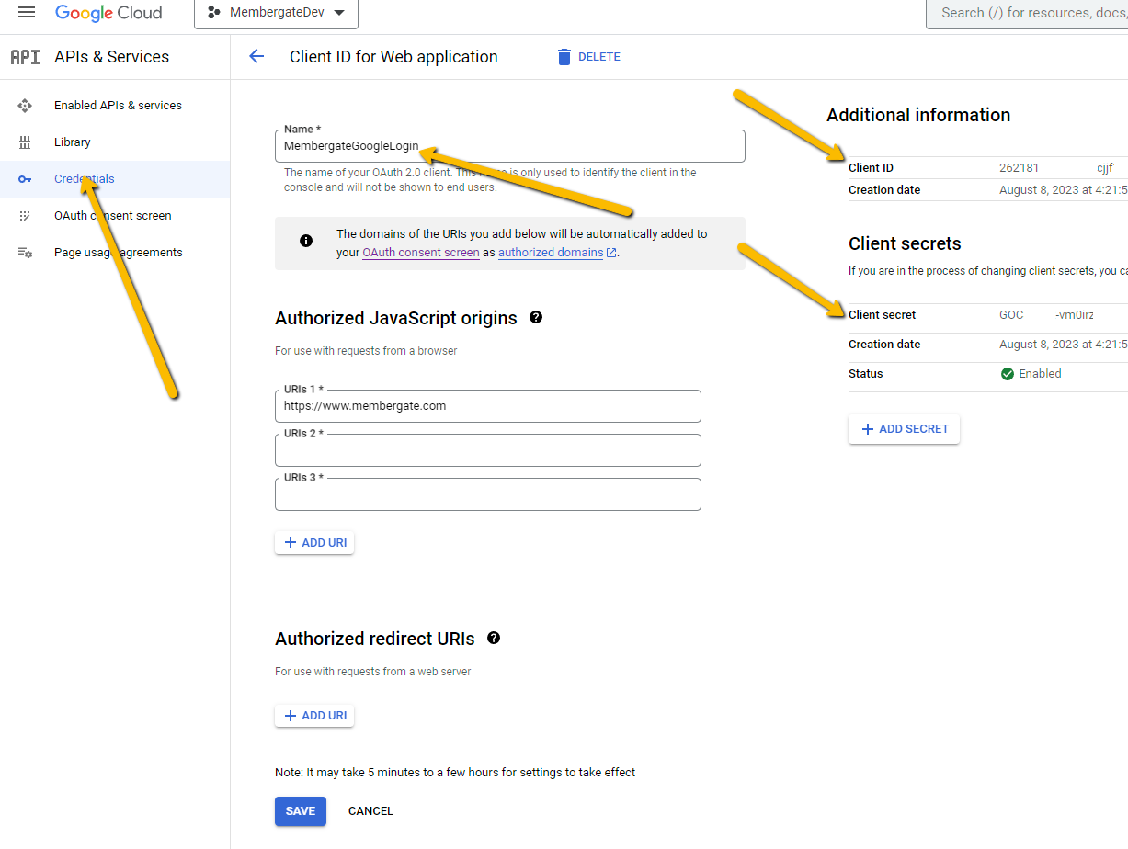Open OAuth consent screen menu item

(112, 216)
